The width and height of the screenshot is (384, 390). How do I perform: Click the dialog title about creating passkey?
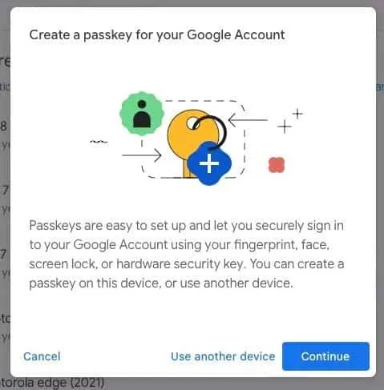coord(157,35)
